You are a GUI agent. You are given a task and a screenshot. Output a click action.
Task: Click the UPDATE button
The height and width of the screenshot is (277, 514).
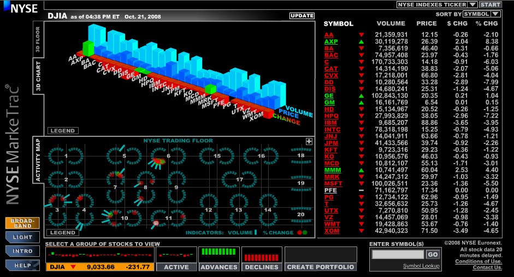[x=302, y=16]
